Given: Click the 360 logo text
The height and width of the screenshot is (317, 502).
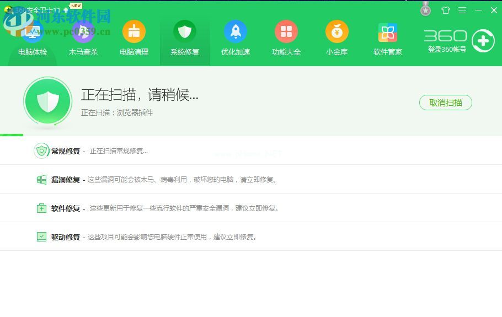Looking at the screenshot, I should coord(445,36).
